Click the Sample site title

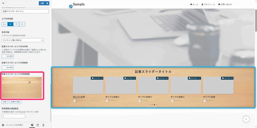tap(79, 4)
